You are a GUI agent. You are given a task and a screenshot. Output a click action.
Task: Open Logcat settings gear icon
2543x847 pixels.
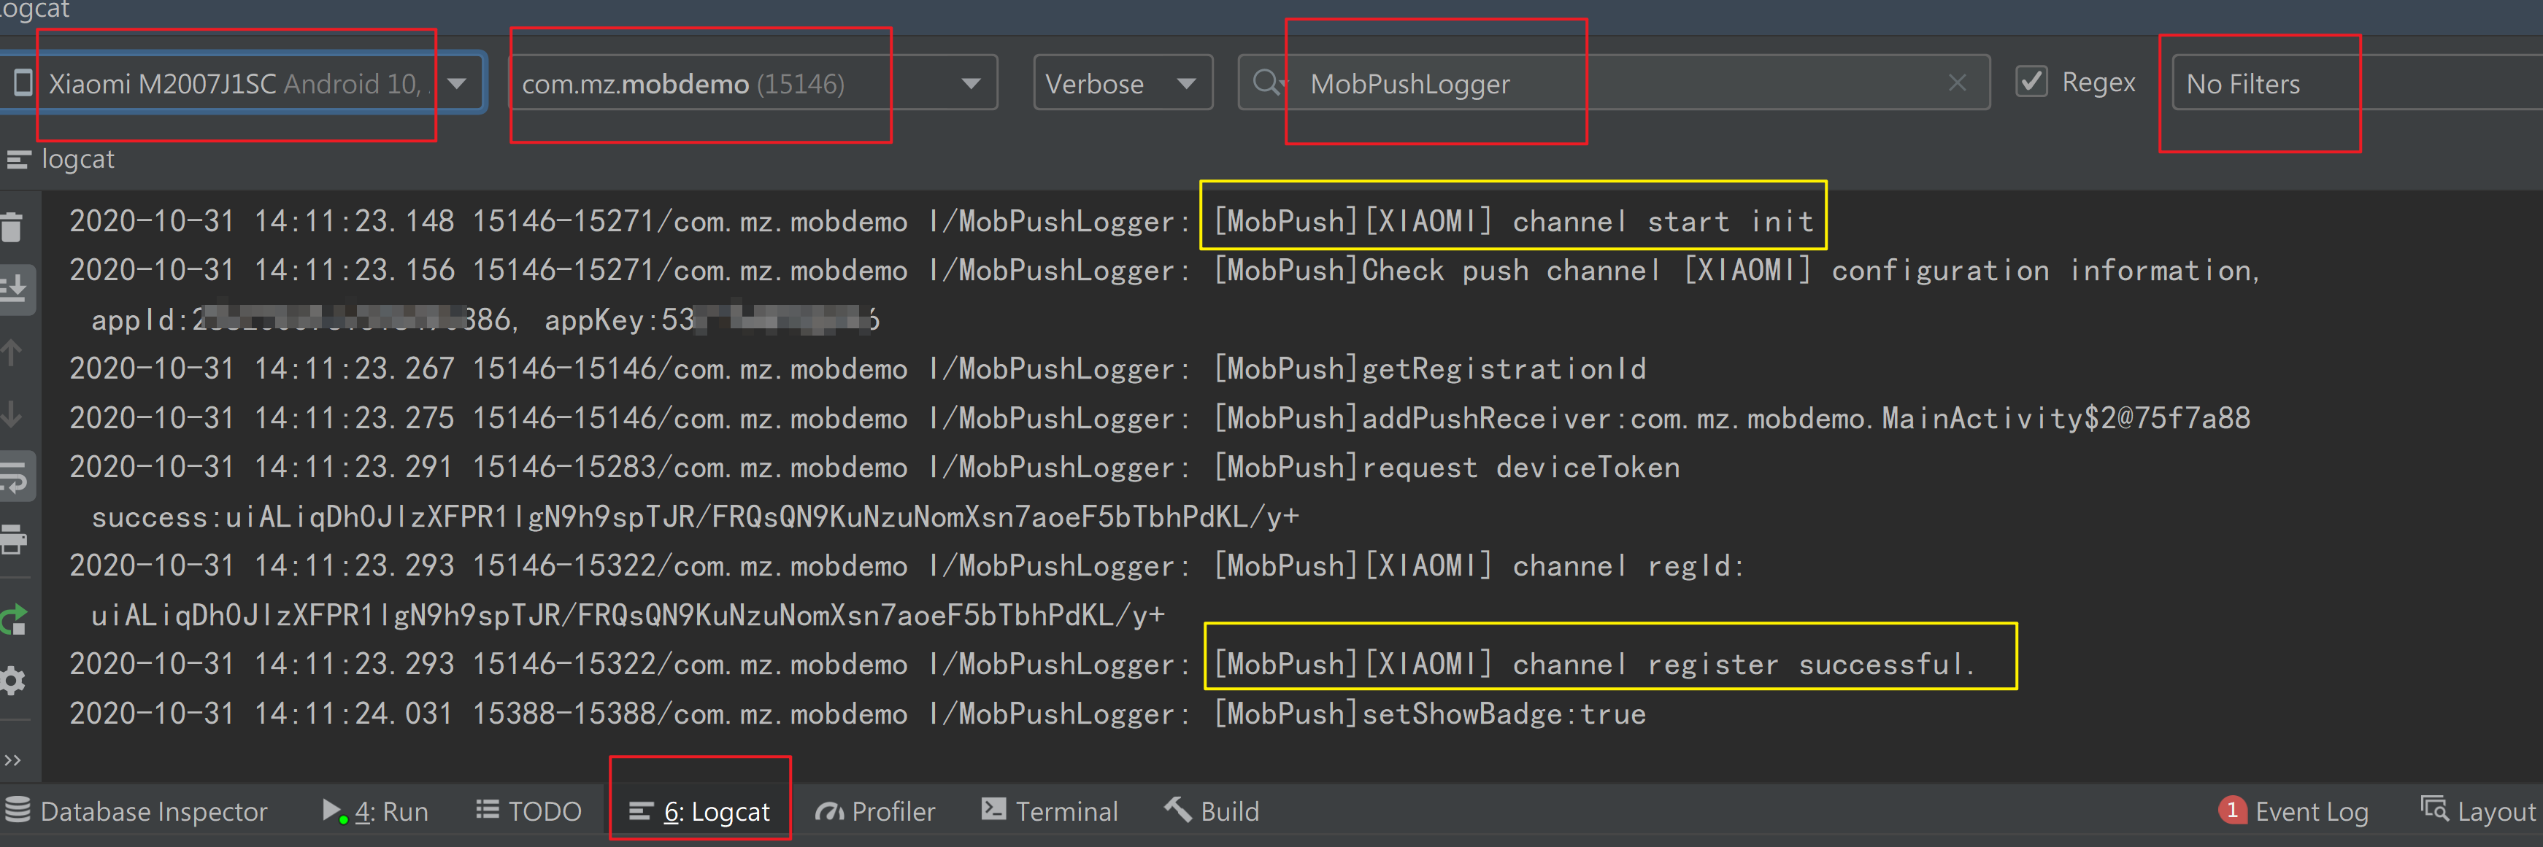coord(12,680)
